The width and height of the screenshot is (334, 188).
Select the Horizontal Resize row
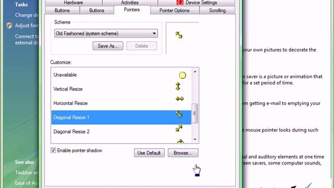click(x=121, y=103)
